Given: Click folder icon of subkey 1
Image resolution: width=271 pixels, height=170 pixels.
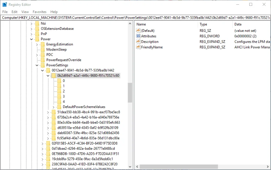Looking at the screenshot, I should tap(59, 86).
